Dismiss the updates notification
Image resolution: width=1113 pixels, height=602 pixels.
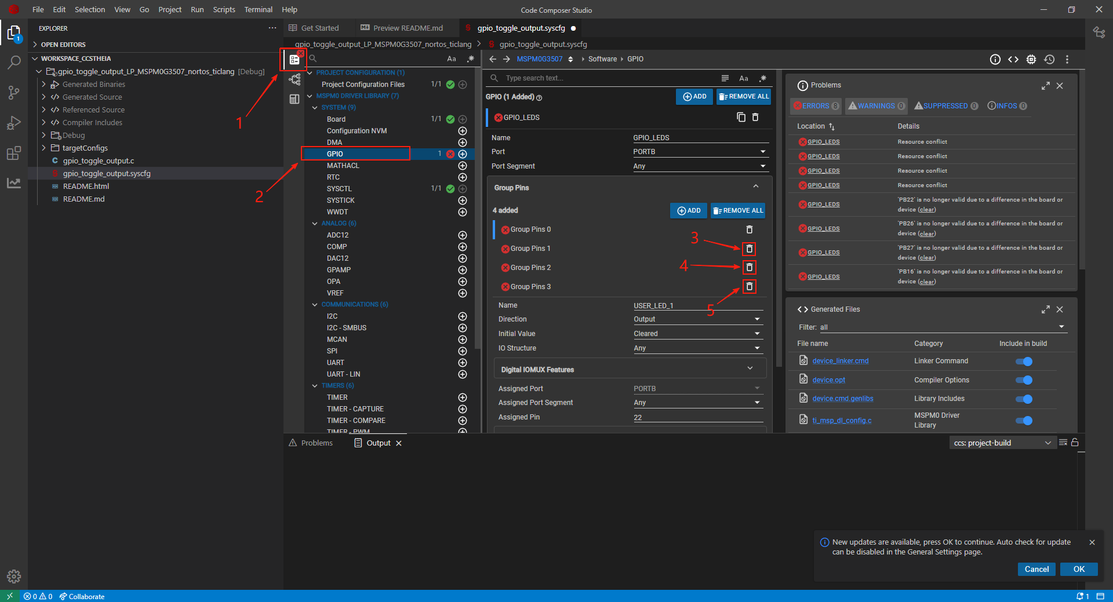(1092, 542)
